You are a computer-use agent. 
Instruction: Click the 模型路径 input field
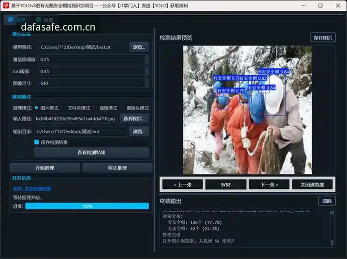pos(83,47)
